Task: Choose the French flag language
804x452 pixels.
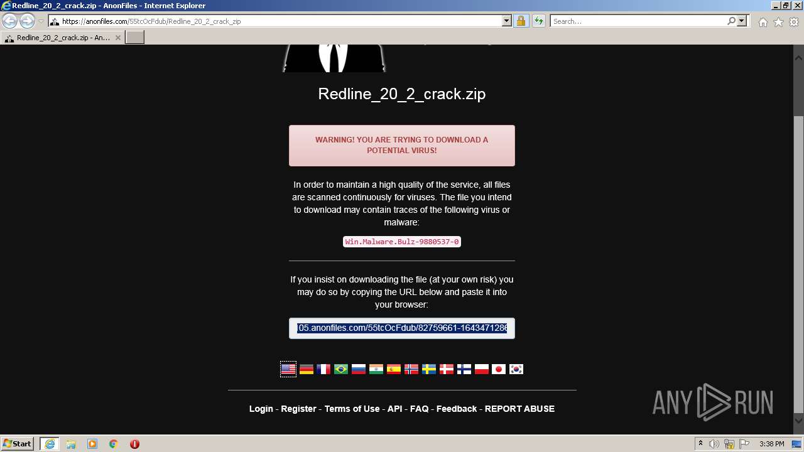Action: pyautogui.click(x=323, y=369)
